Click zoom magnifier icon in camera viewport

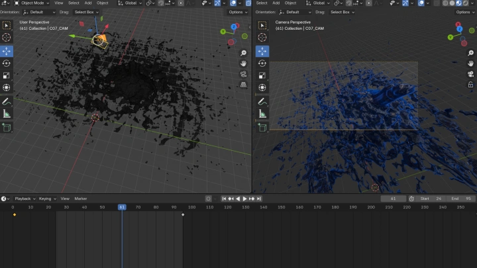(x=470, y=53)
